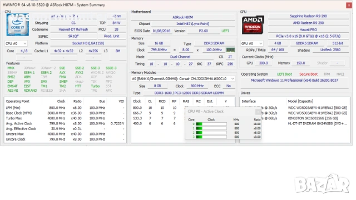Close the System Summary window
Screen dimensions: 356x200
coord(349,5)
